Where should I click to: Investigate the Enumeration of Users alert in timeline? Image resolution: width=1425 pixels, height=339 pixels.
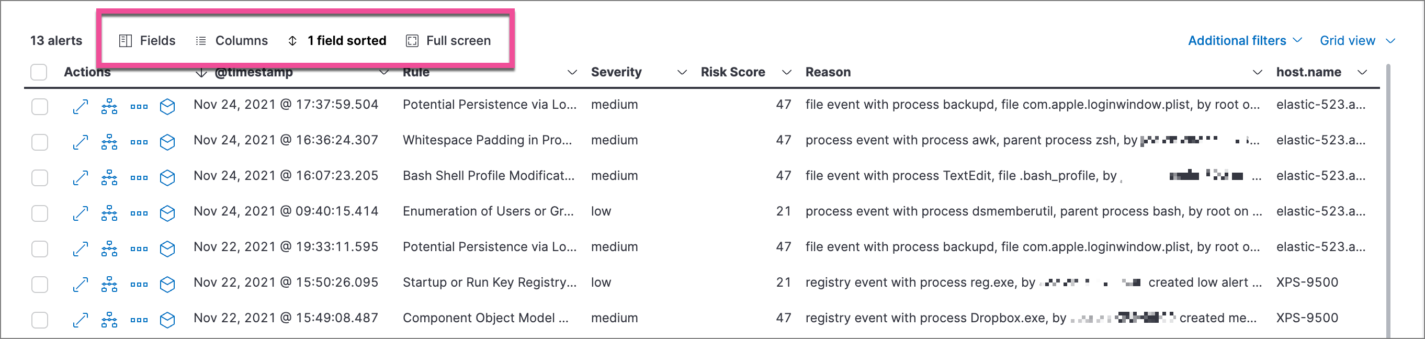pyautogui.click(x=167, y=212)
